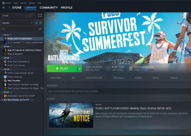Open the View menu
This screenshot has height=136, width=191.
click(x=16, y=3)
